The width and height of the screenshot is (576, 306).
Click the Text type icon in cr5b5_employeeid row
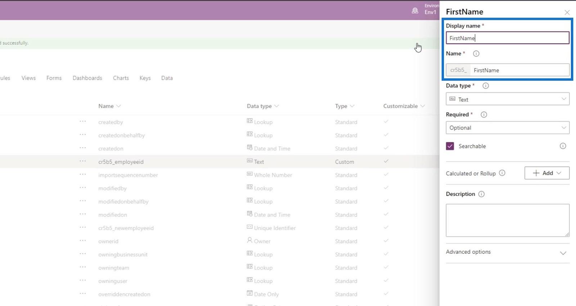click(x=249, y=161)
